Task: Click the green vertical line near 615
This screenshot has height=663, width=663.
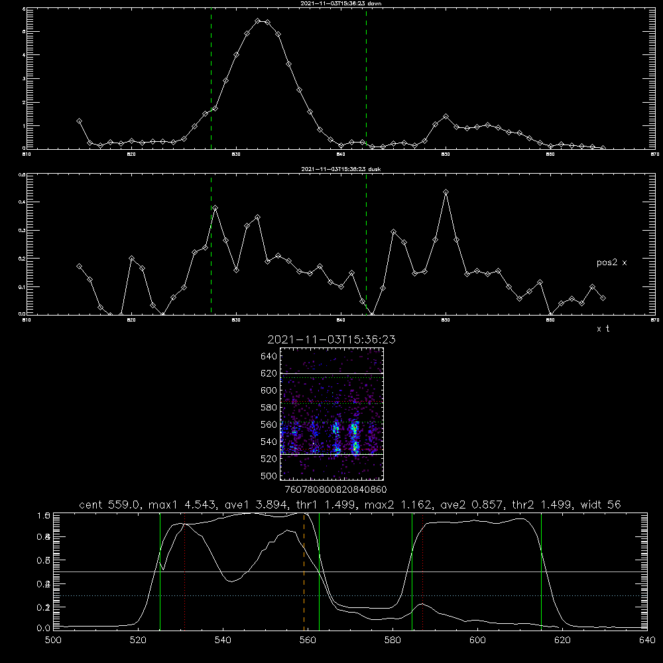Action: point(541,572)
